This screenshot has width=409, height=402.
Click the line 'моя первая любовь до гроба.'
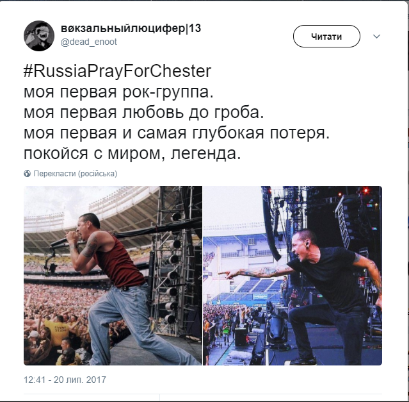click(x=144, y=112)
